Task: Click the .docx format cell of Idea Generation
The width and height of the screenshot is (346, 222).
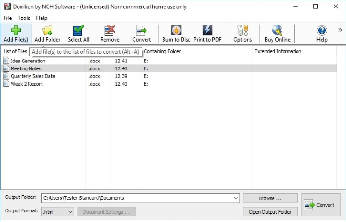Action: coord(94,61)
